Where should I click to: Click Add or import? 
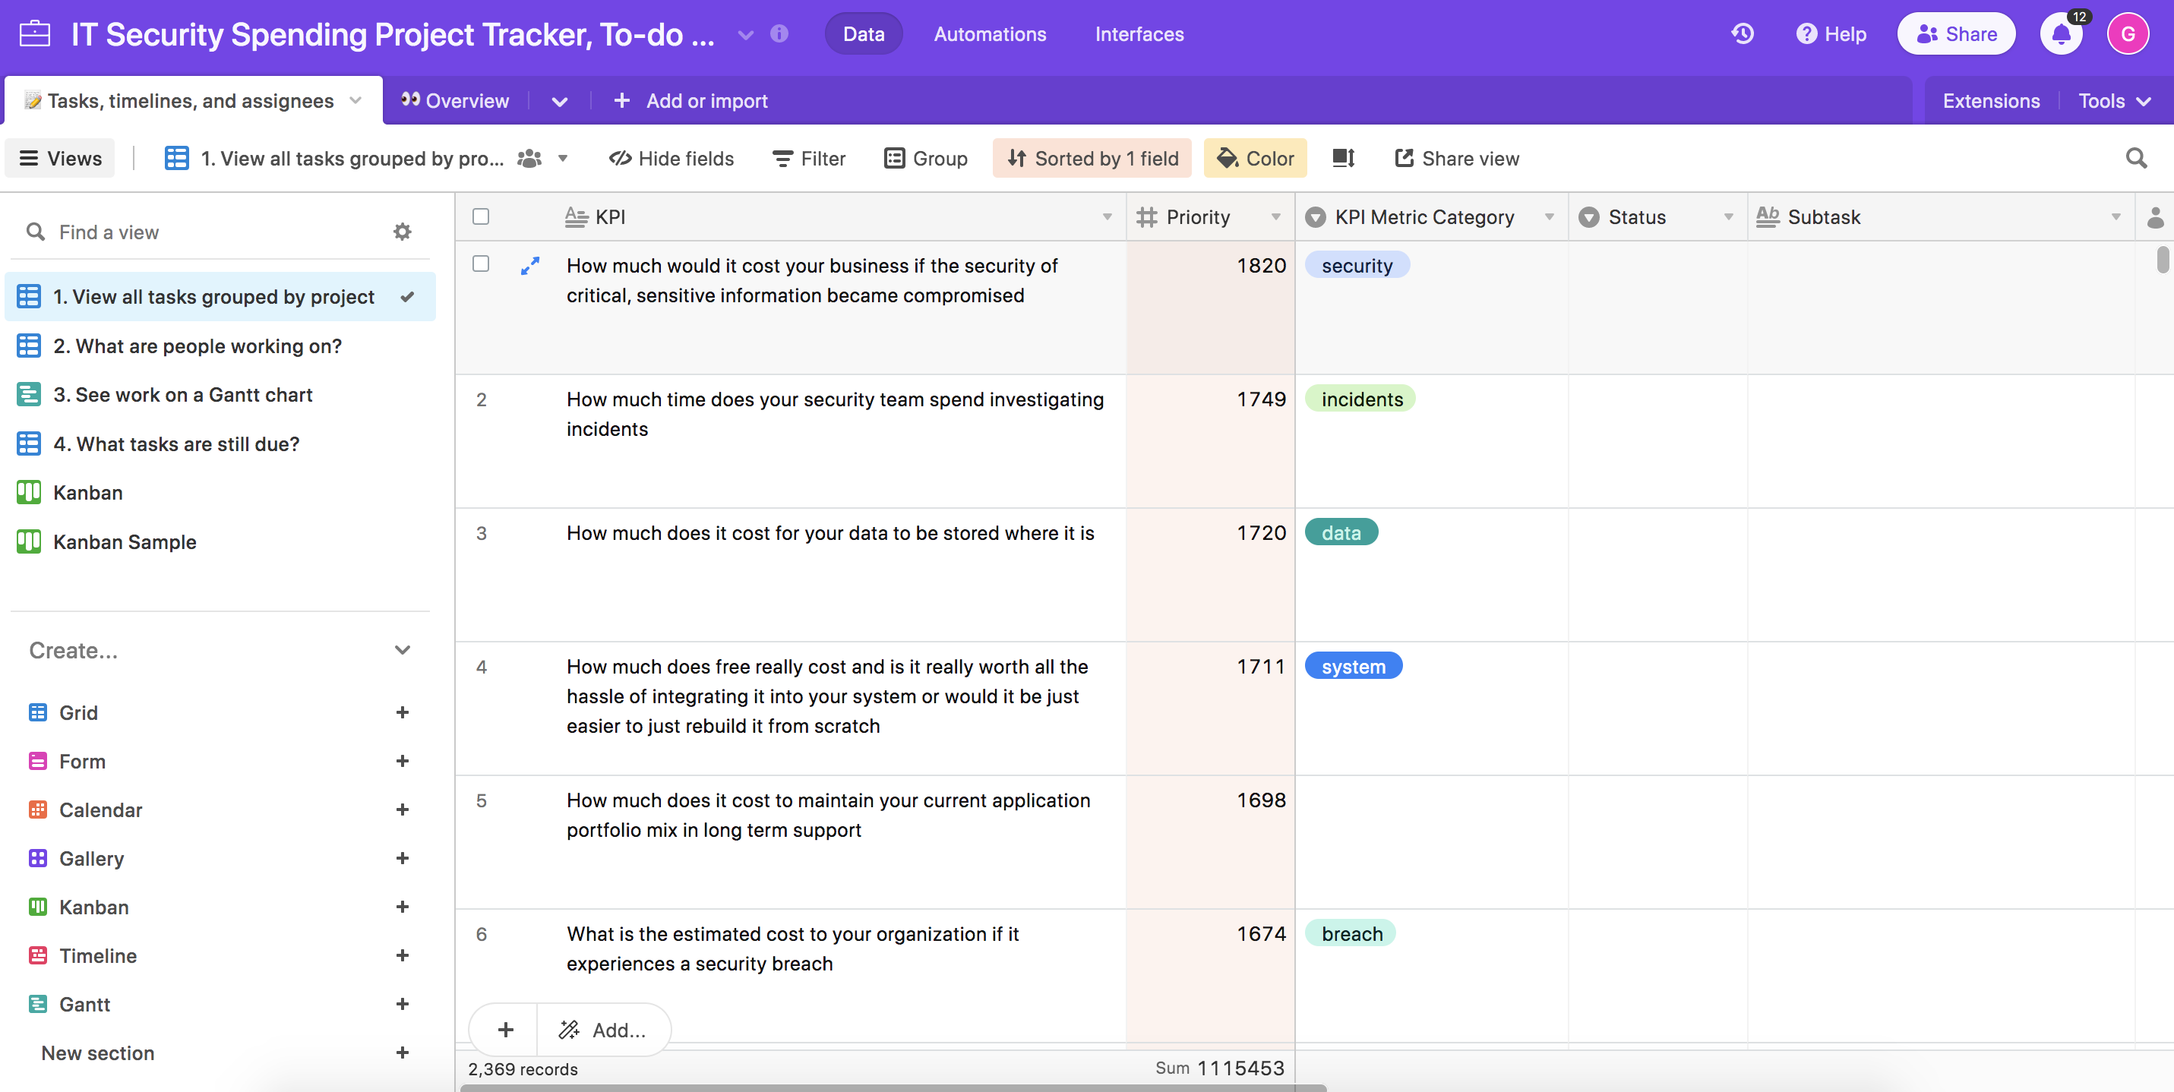tap(690, 100)
